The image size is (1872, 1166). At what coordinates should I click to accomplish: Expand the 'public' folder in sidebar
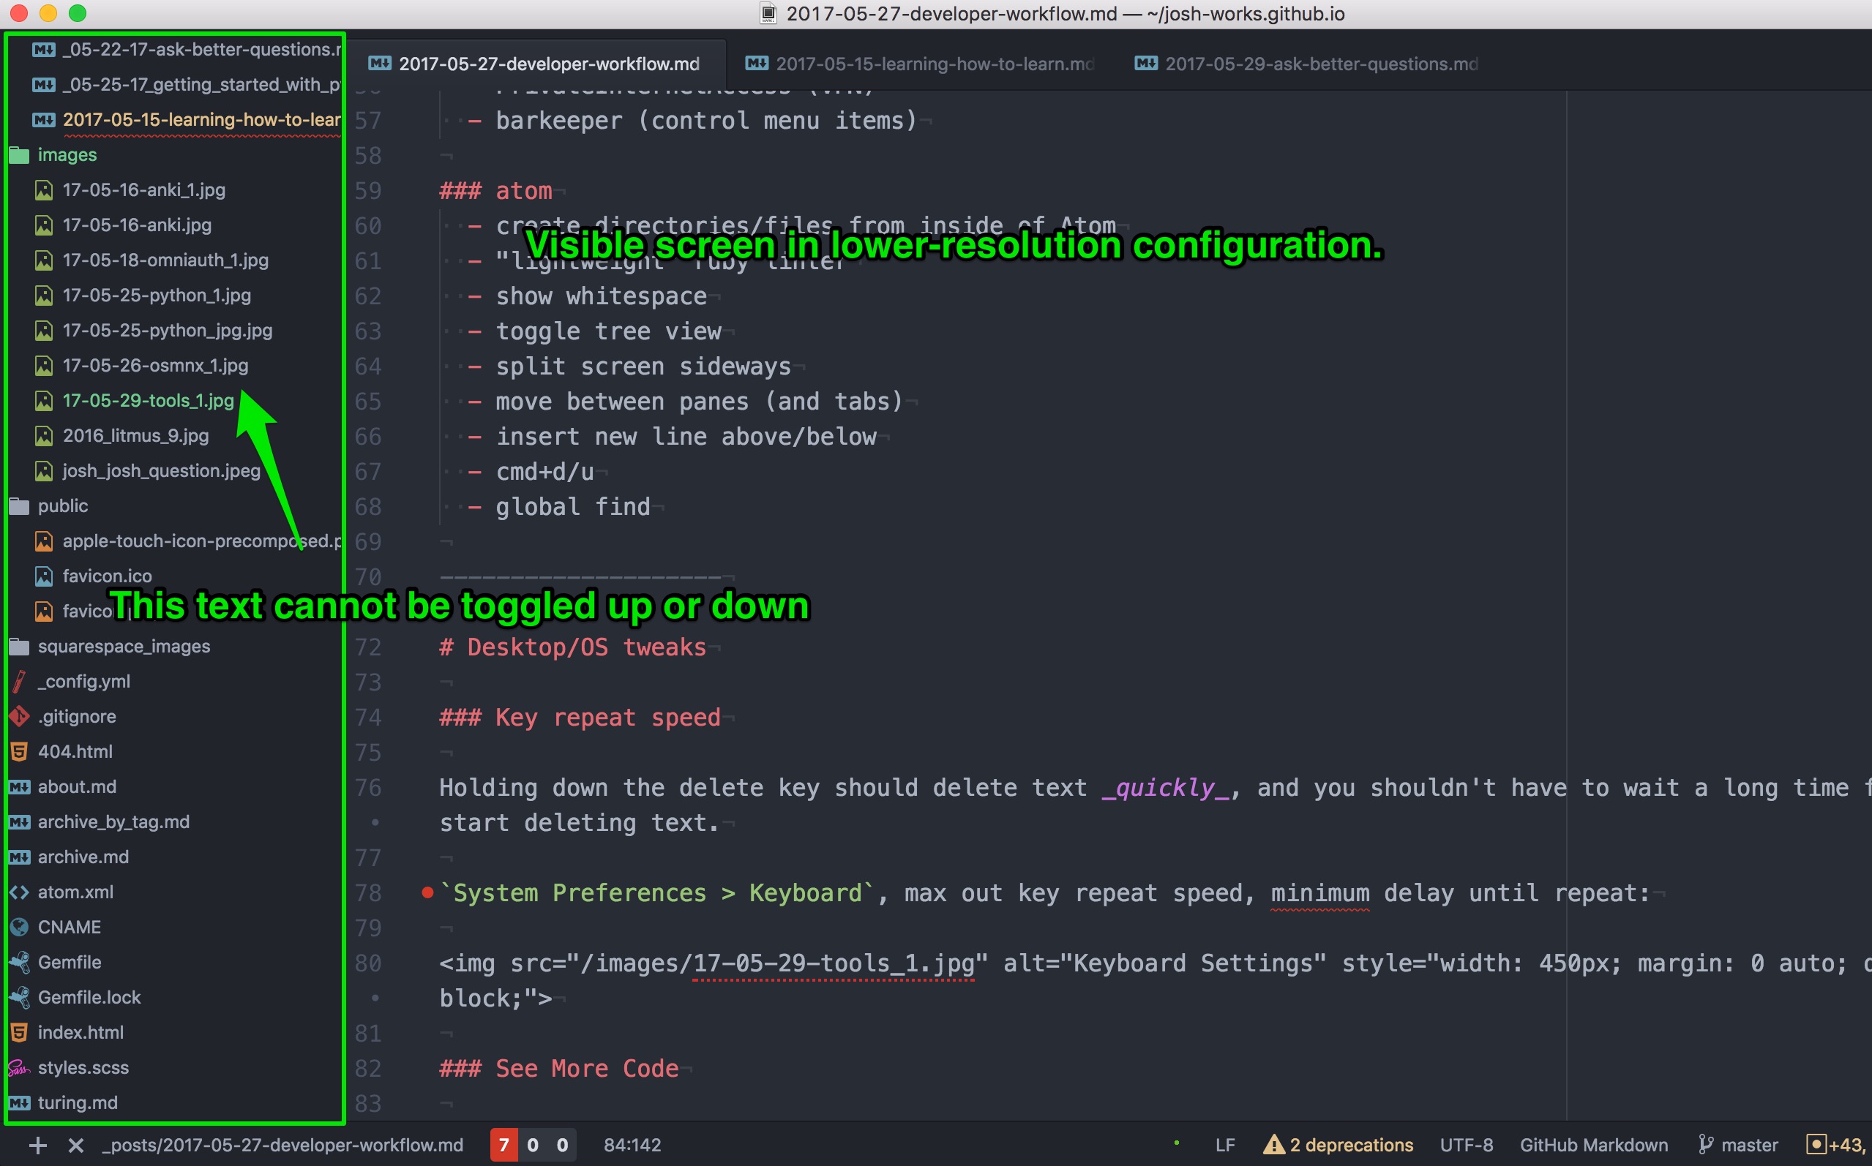pos(63,505)
